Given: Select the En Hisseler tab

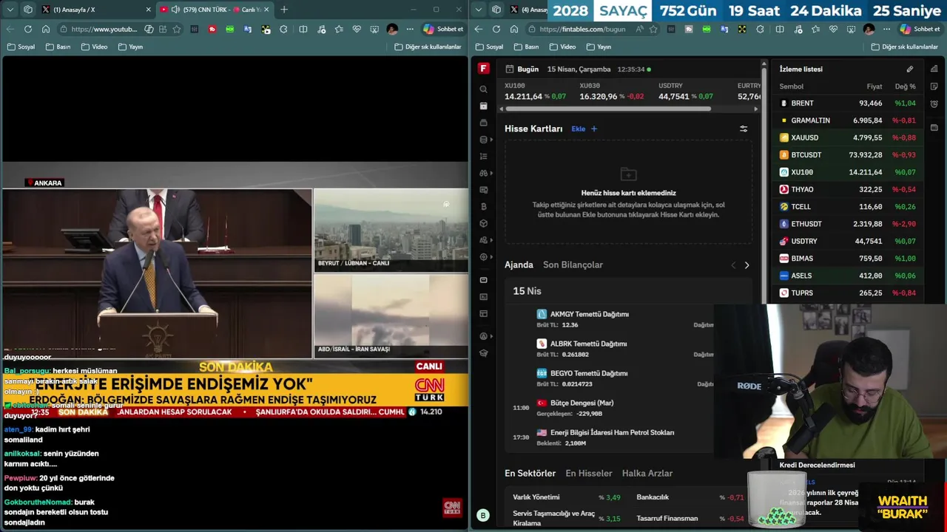Looking at the screenshot, I should 589,473.
